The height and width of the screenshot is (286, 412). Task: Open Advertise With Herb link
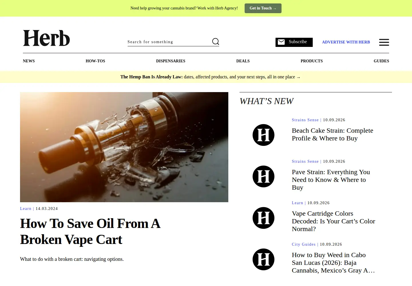coord(346,42)
